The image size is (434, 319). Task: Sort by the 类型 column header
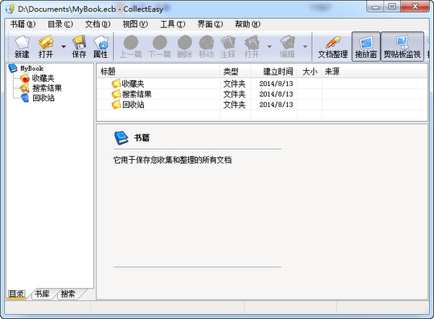pyautogui.click(x=235, y=72)
